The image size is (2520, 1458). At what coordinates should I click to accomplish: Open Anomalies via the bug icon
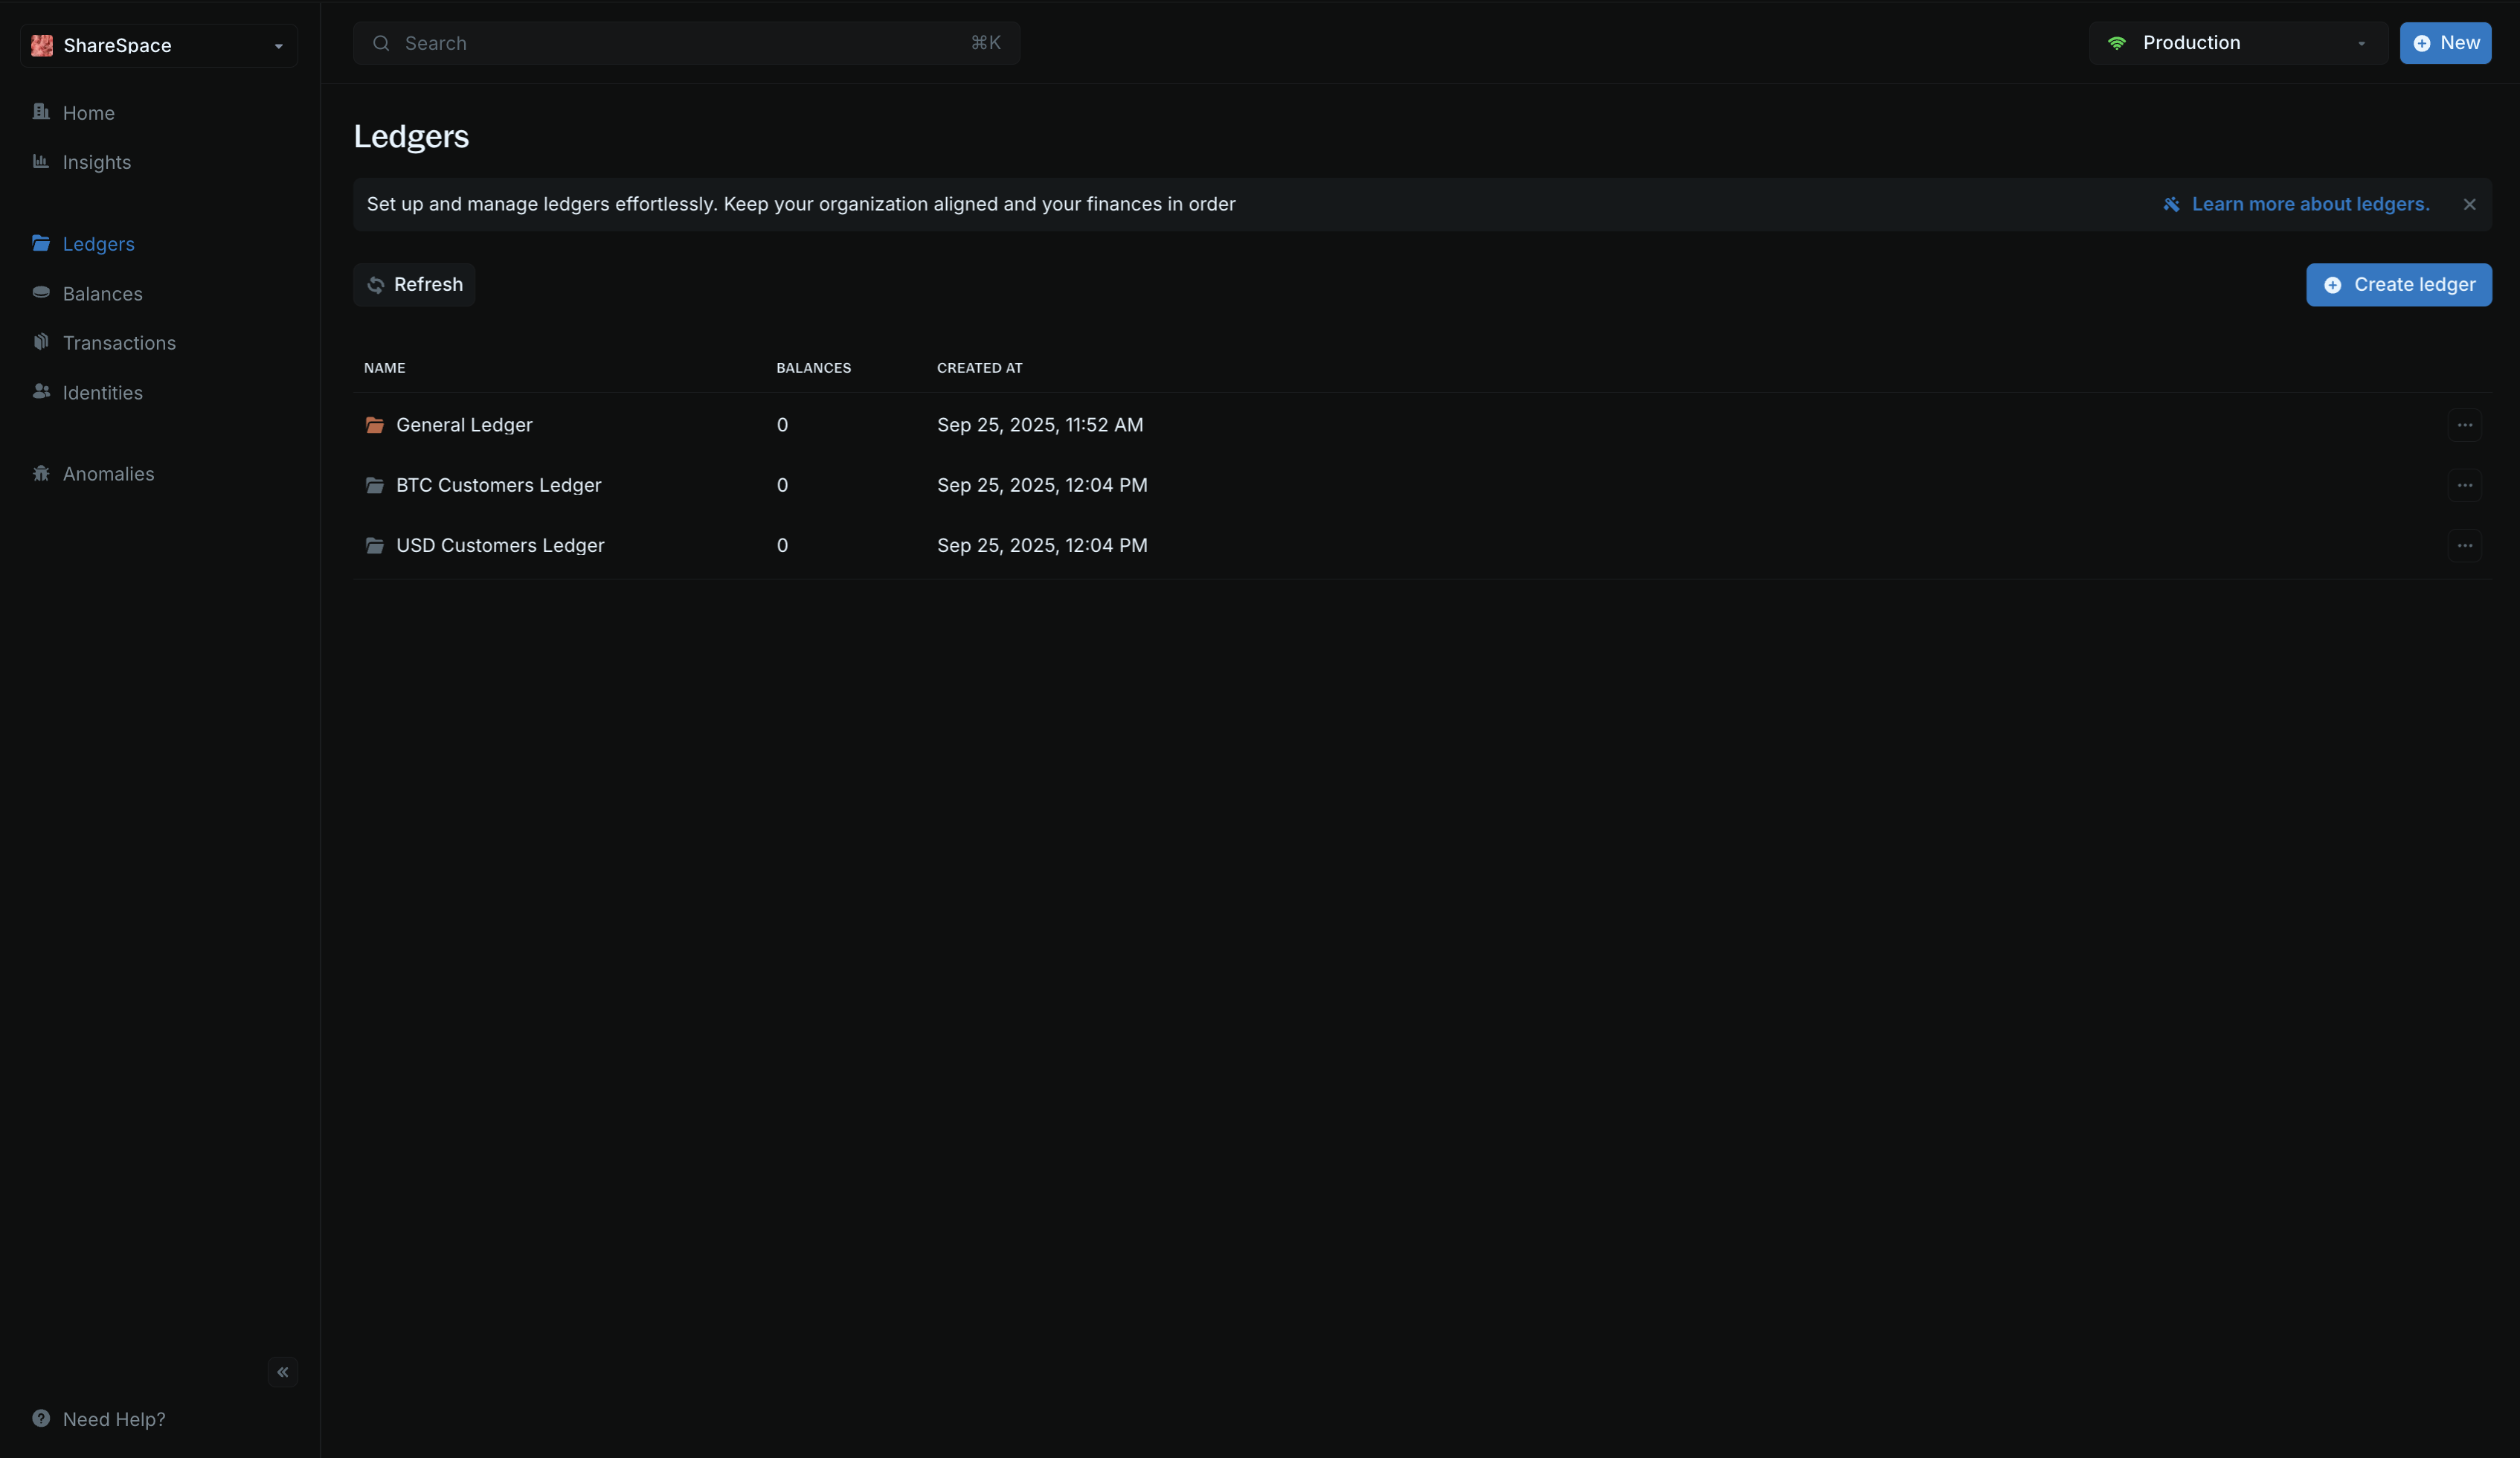click(x=41, y=473)
